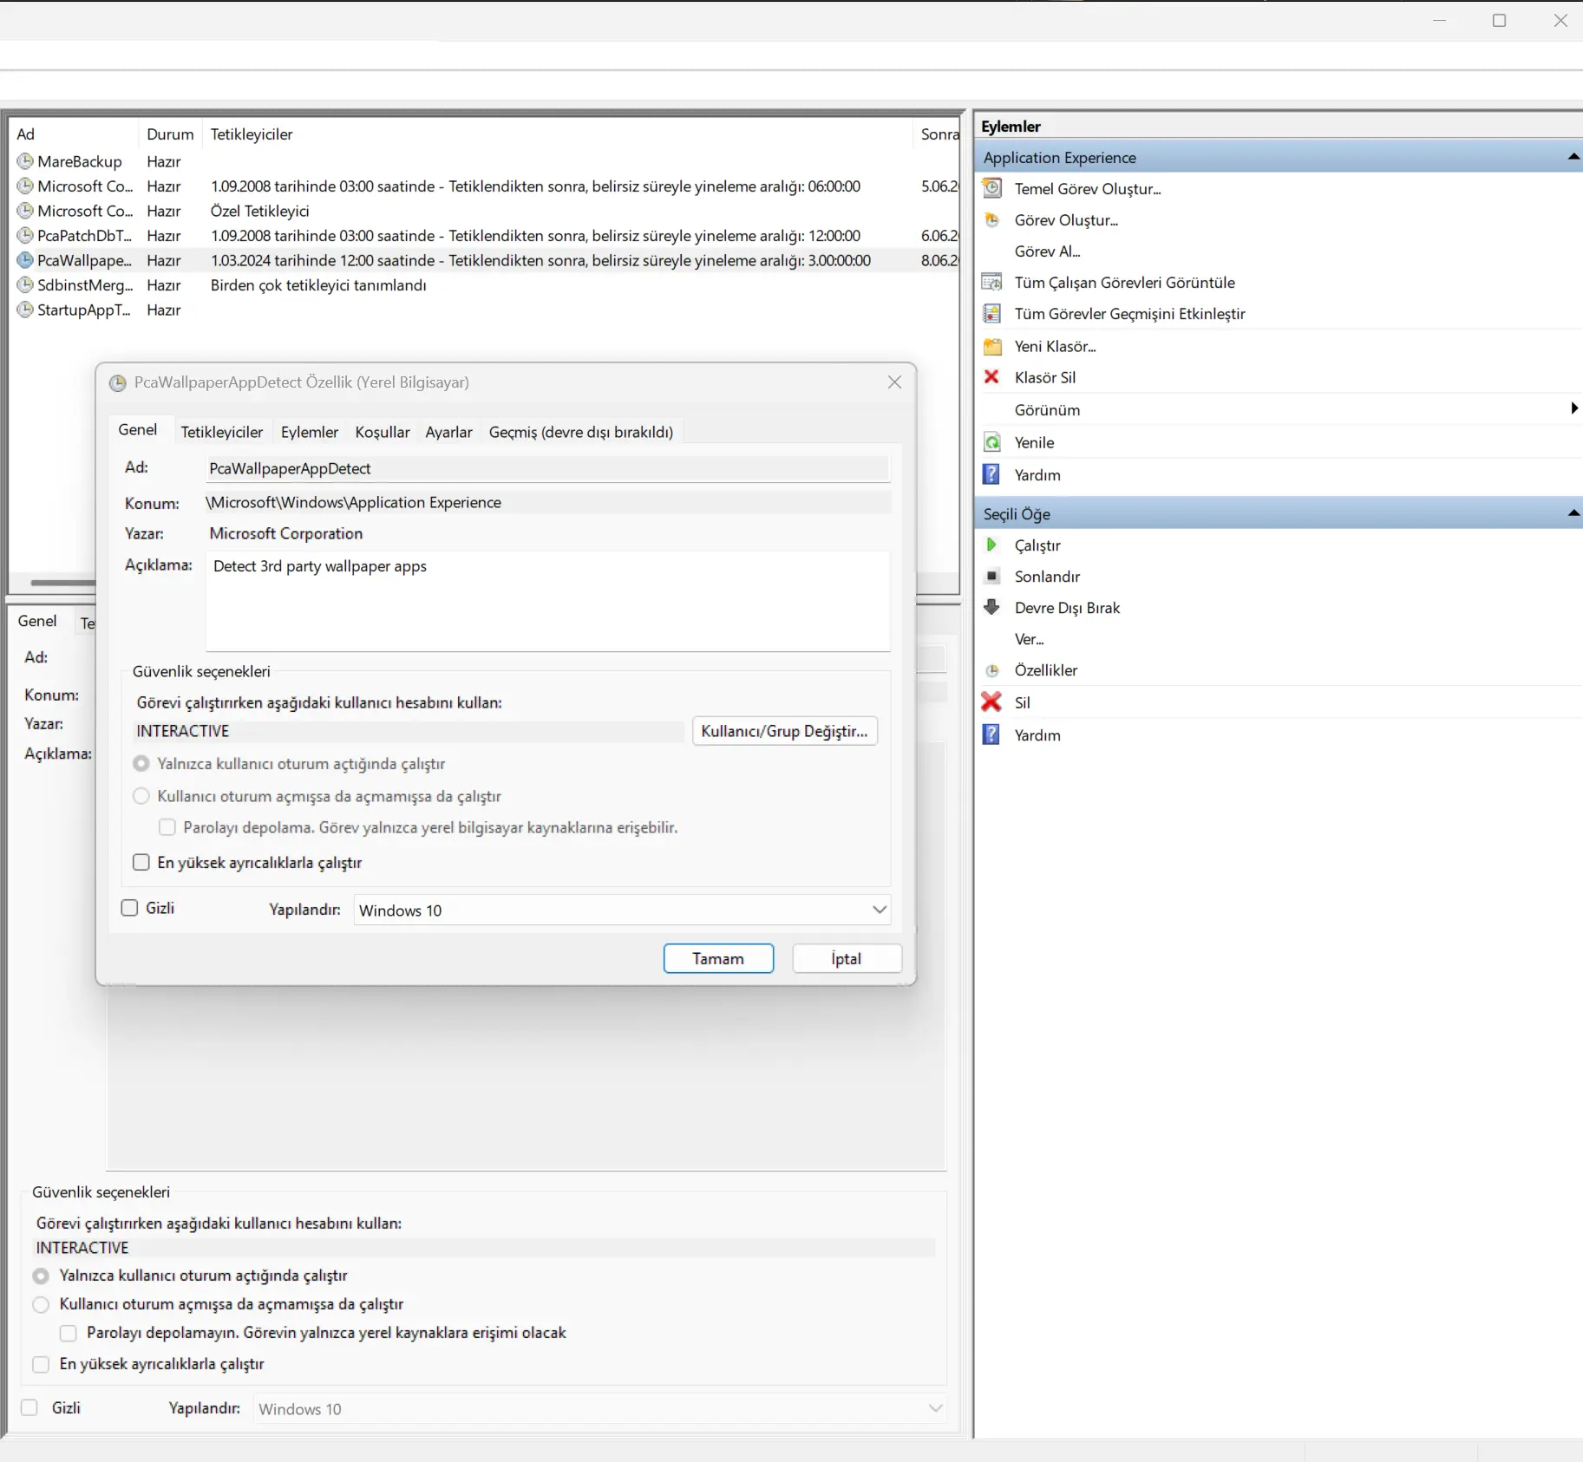
Task: Click the StartupAppT task clock icon
Action: click(x=25, y=310)
